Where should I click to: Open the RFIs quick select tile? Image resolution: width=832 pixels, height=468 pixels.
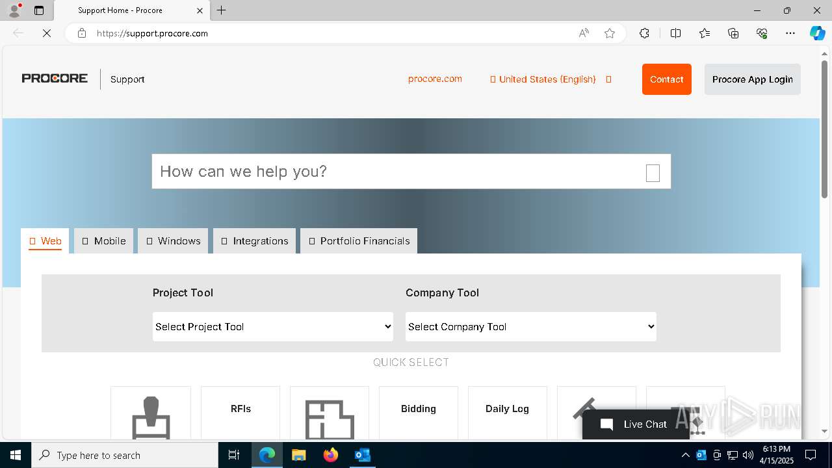(x=240, y=413)
